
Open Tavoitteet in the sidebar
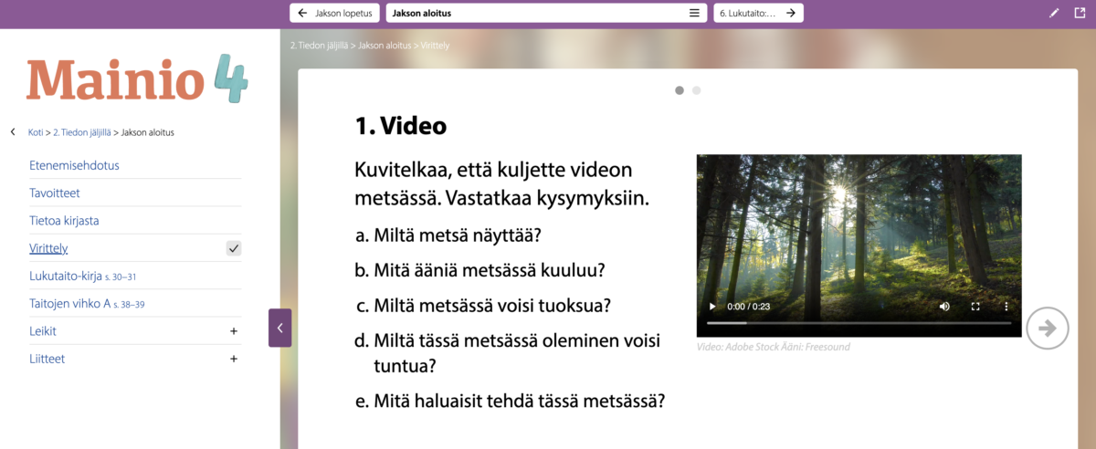(54, 193)
